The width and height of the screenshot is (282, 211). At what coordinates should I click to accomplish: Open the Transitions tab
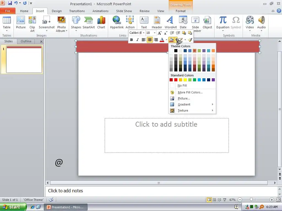[77, 11]
